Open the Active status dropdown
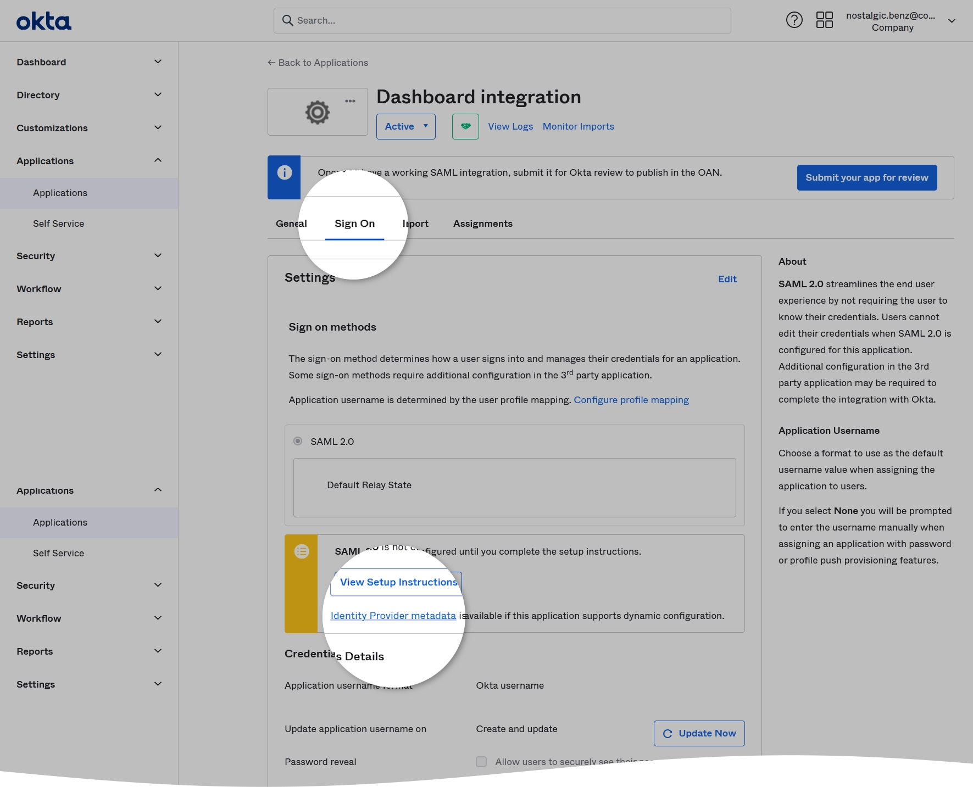 (x=406, y=126)
